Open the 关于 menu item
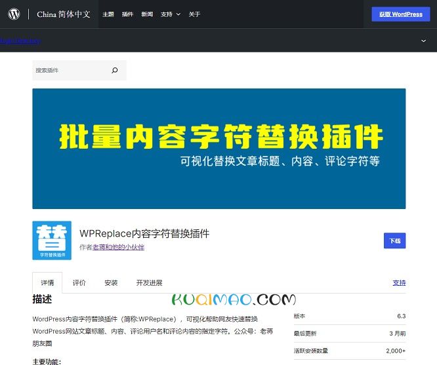The width and height of the screenshot is (437, 365). point(194,14)
